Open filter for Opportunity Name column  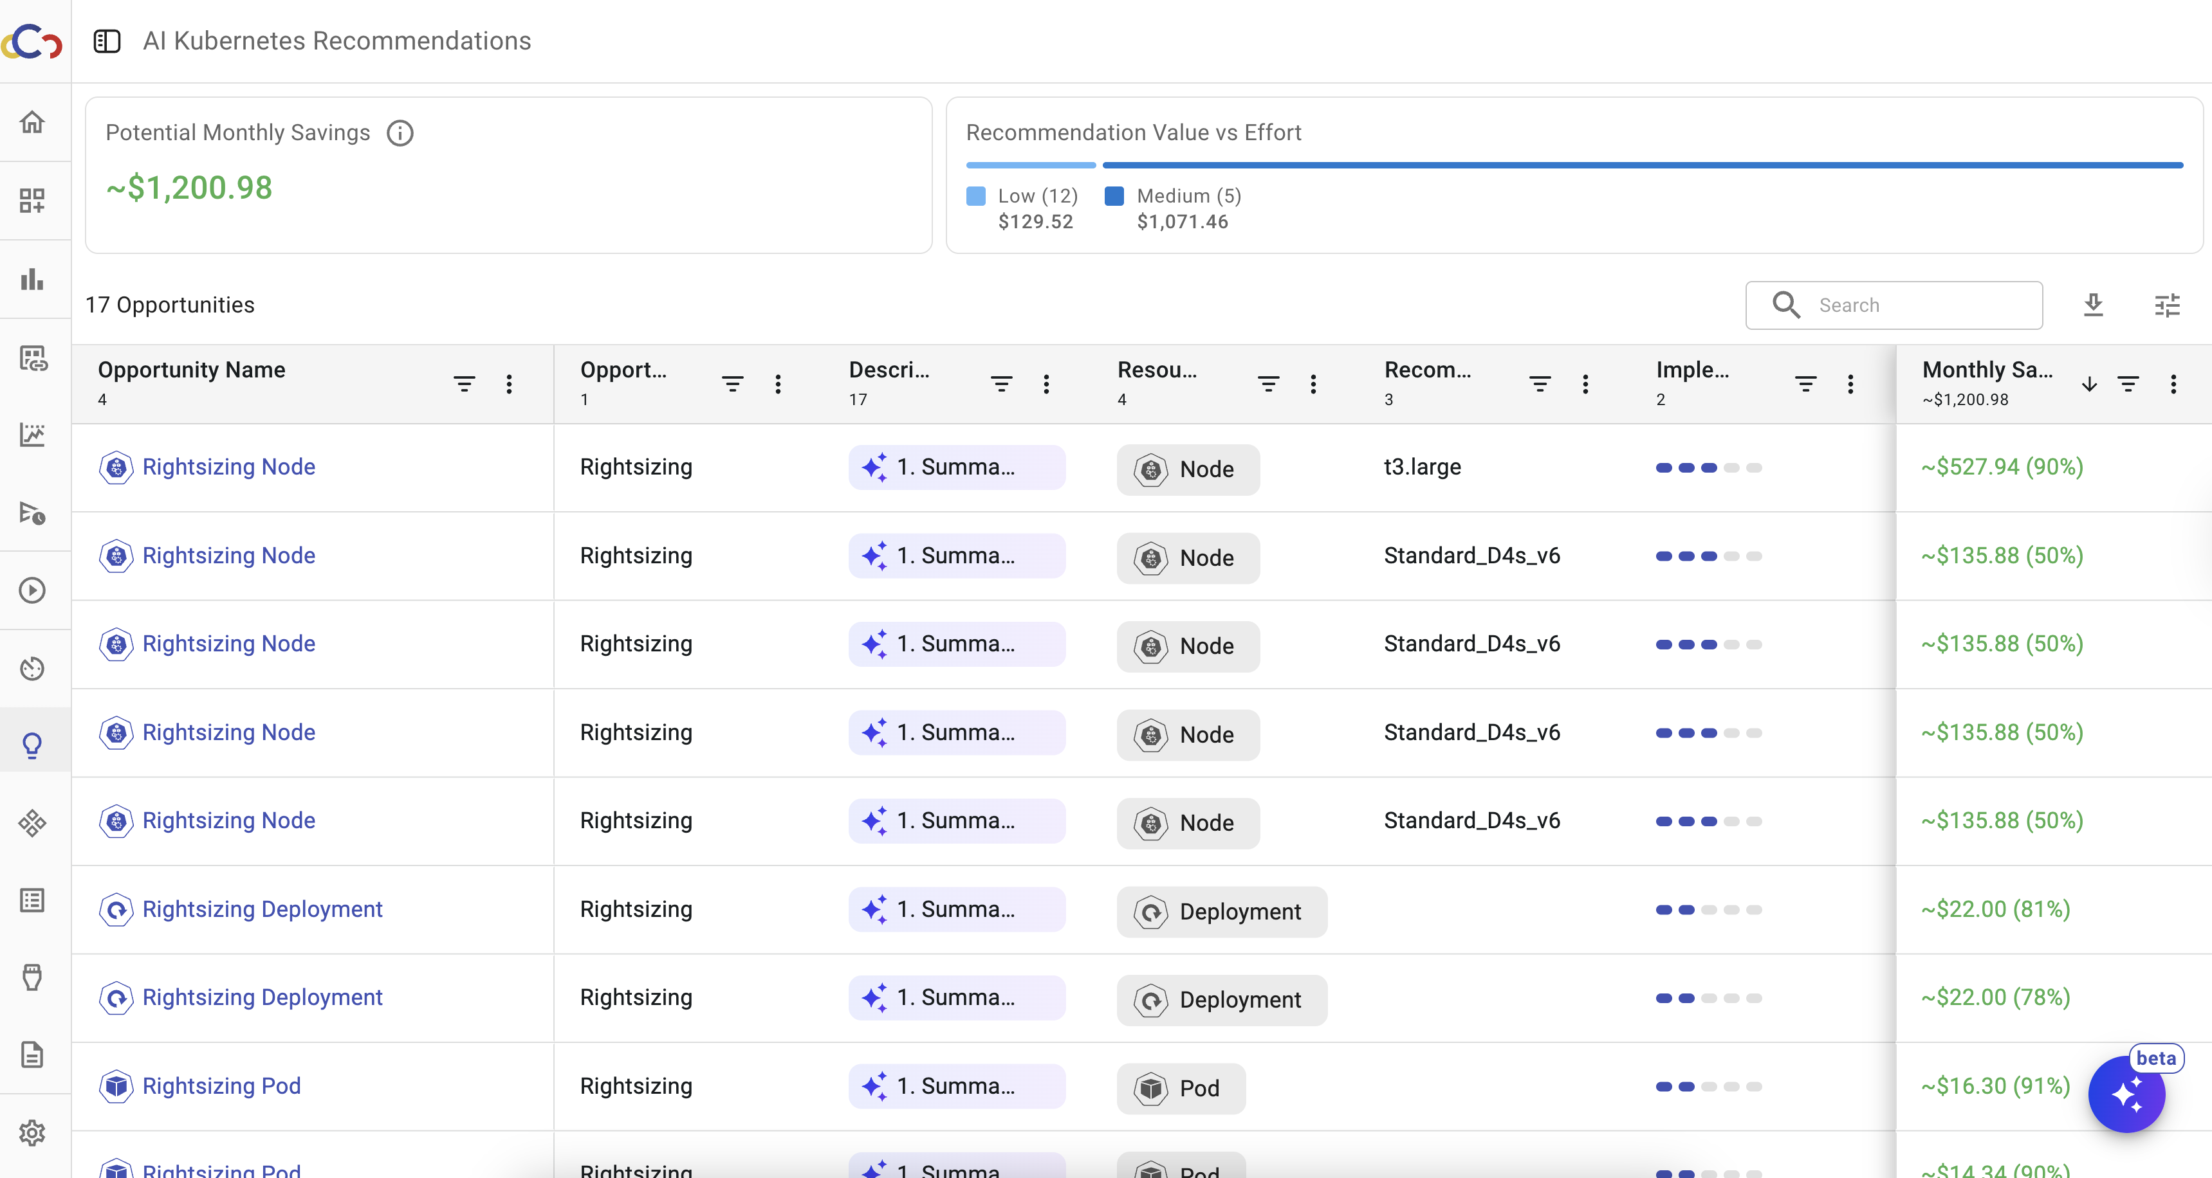coord(464,383)
